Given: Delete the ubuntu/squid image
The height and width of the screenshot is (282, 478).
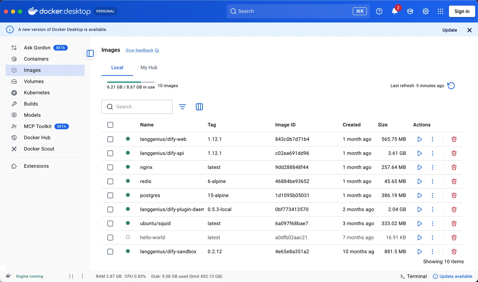Looking at the screenshot, I should (454, 224).
